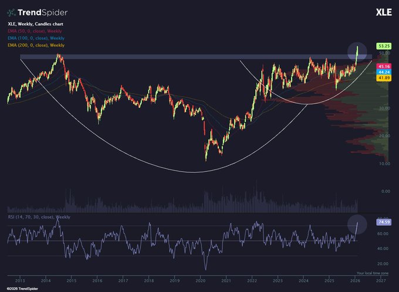Viewport: 399px width, 292px height.
Task: Click the 44.24 EMA price tag
Action: (384, 72)
